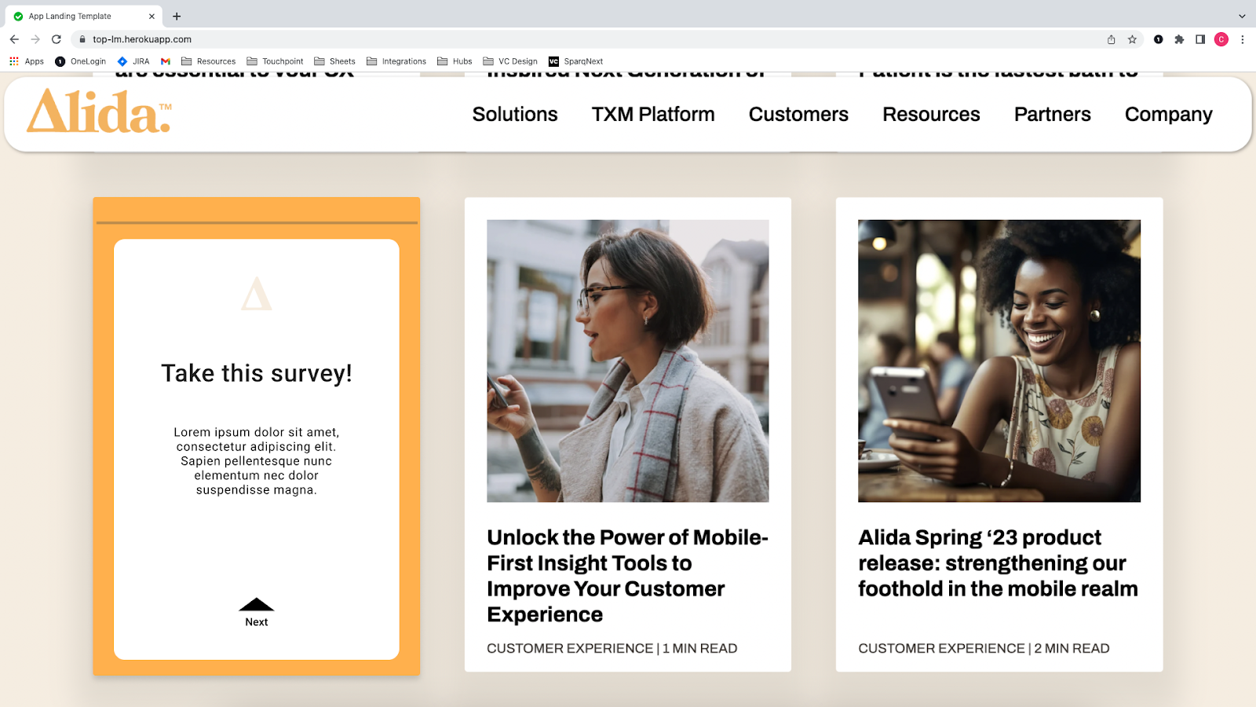Open the Resources bookmark folder
This screenshot has height=707, width=1256.
point(209,61)
